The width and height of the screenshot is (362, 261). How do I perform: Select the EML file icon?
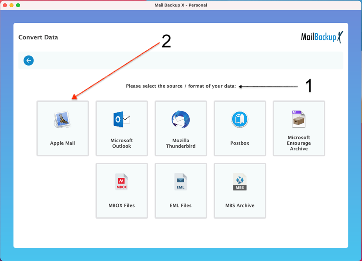pos(180,182)
